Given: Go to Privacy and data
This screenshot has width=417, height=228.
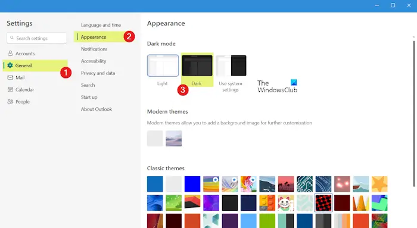Looking at the screenshot, I should tap(98, 73).
